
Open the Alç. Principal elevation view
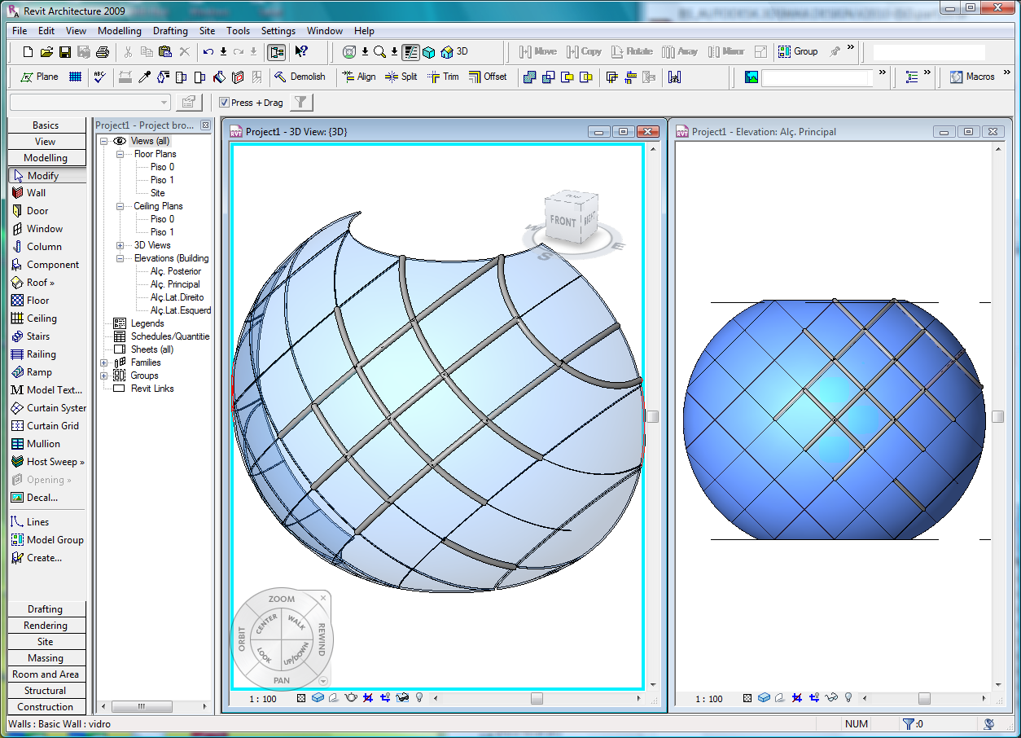175,284
